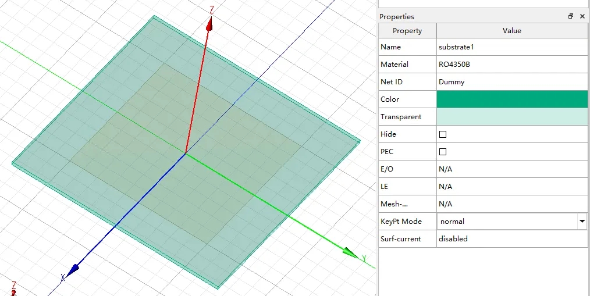Click the Property column header
This screenshot has height=296, width=590.
[x=407, y=31]
